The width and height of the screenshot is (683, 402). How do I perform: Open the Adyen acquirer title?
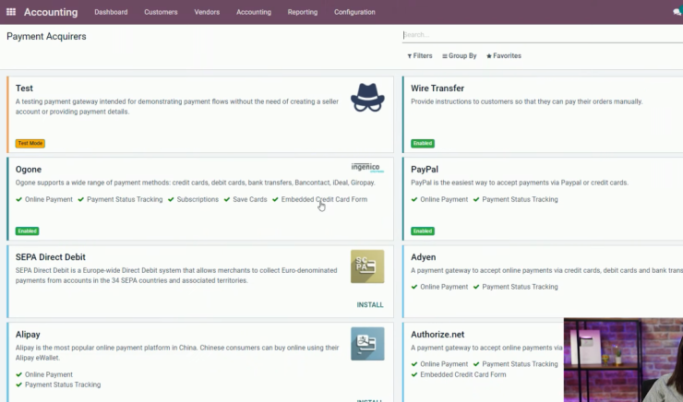tap(423, 257)
